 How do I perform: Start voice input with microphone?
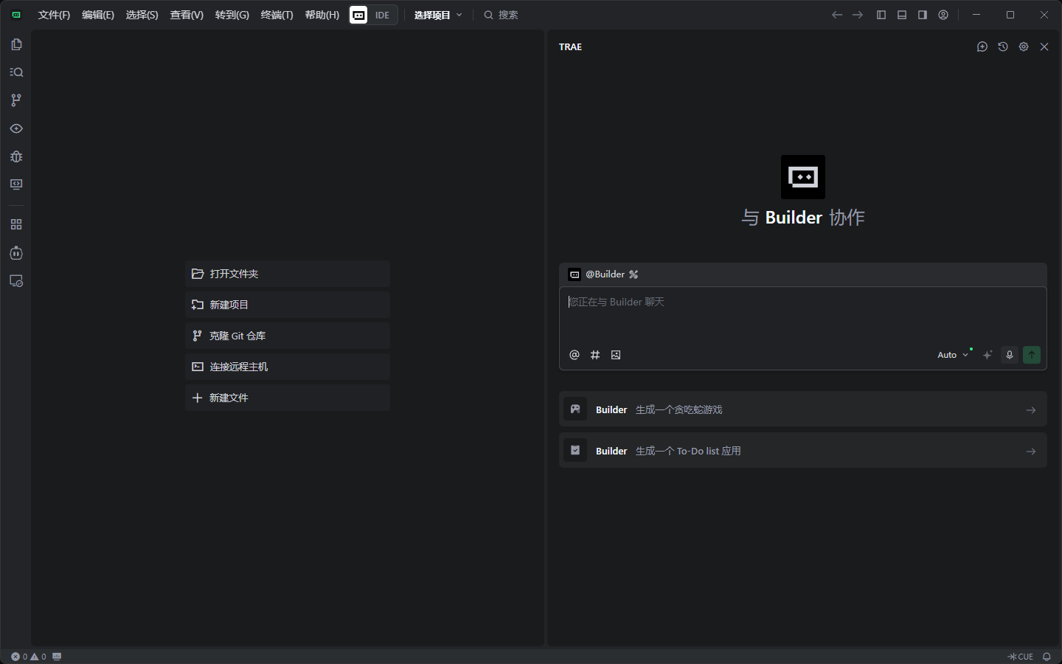pyautogui.click(x=1010, y=355)
